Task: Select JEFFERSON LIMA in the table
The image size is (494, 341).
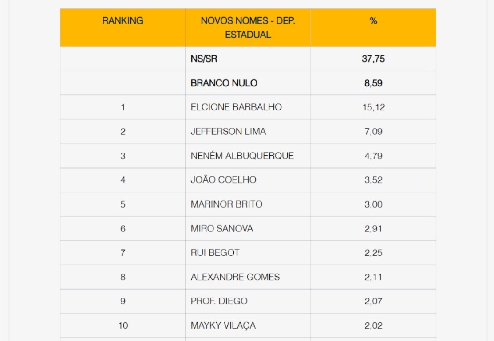Action: click(x=228, y=132)
